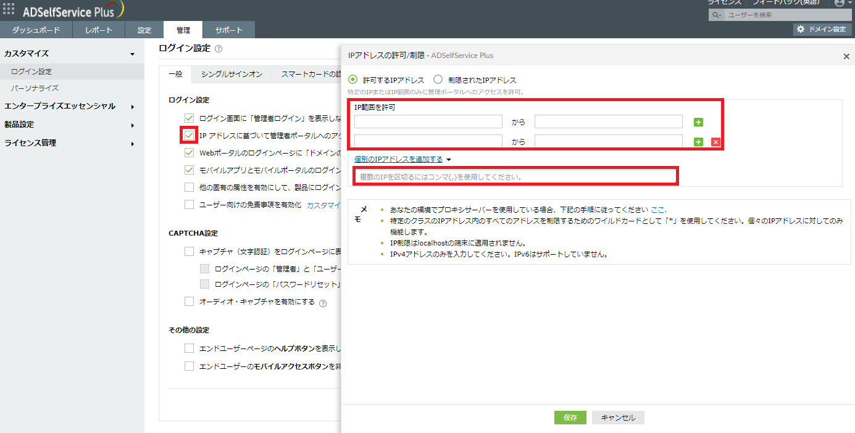This screenshot has width=855, height=433.
Task: Select 許可するIPアドレス radio button
Action: click(x=353, y=80)
